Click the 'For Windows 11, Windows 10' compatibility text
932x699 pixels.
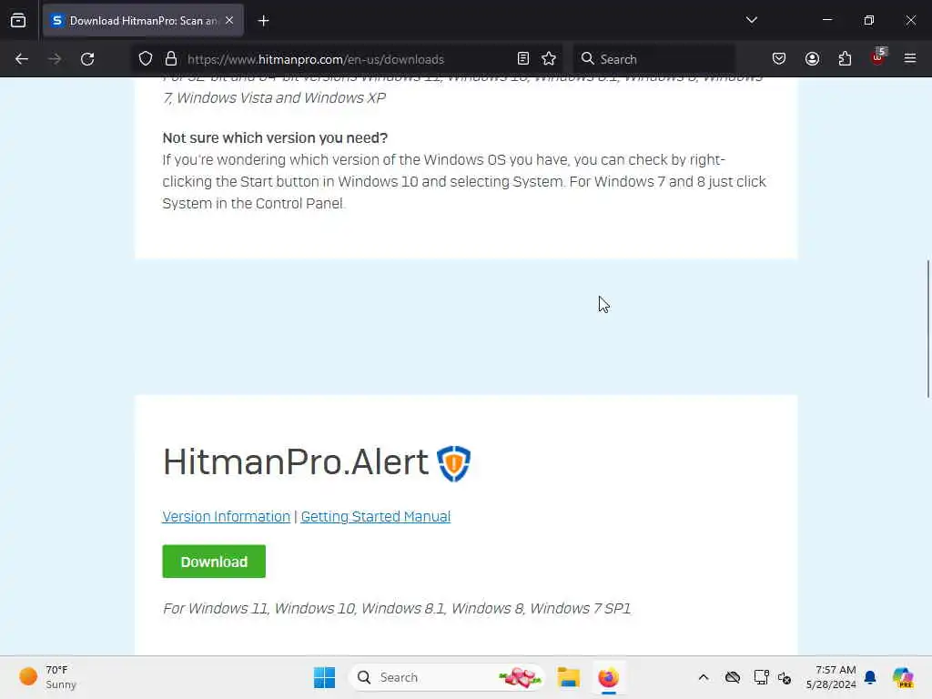397,609
